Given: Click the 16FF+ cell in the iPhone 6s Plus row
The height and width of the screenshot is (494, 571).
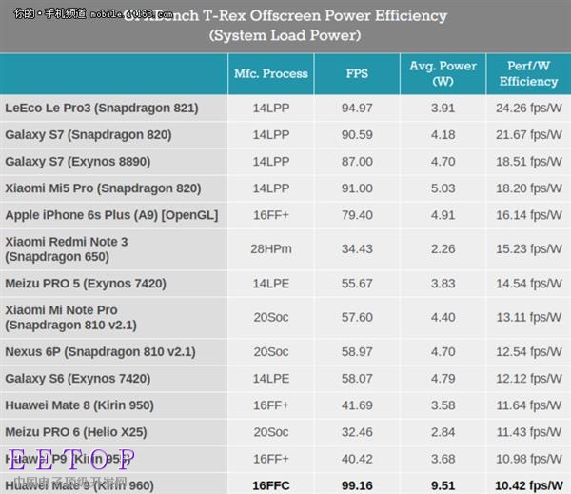Looking at the screenshot, I should (271, 215).
